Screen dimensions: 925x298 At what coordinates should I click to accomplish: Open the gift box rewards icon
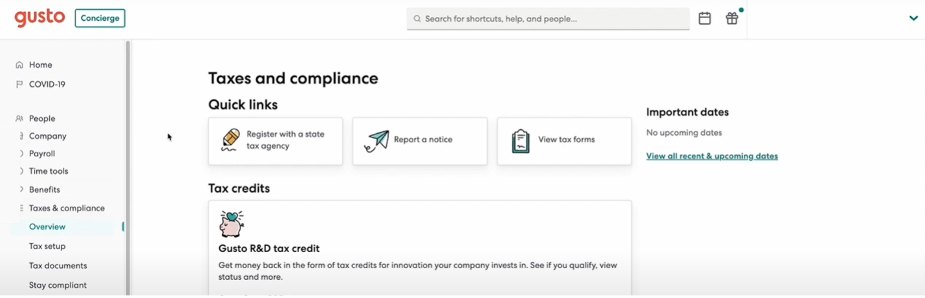pos(732,19)
